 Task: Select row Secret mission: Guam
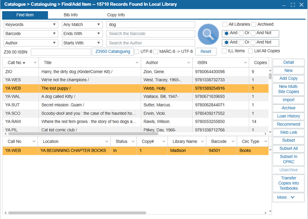coord(136,105)
